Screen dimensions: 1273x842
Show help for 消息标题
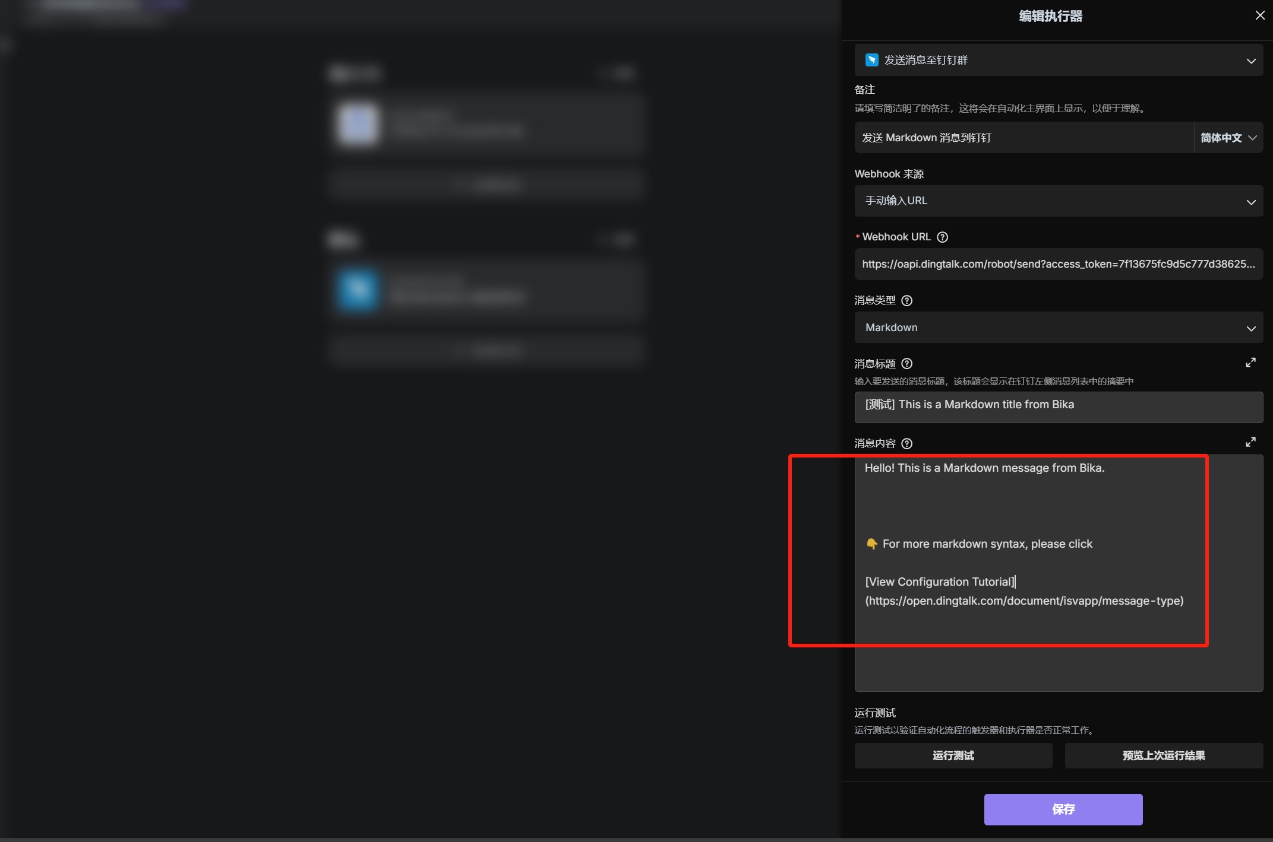[906, 364]
